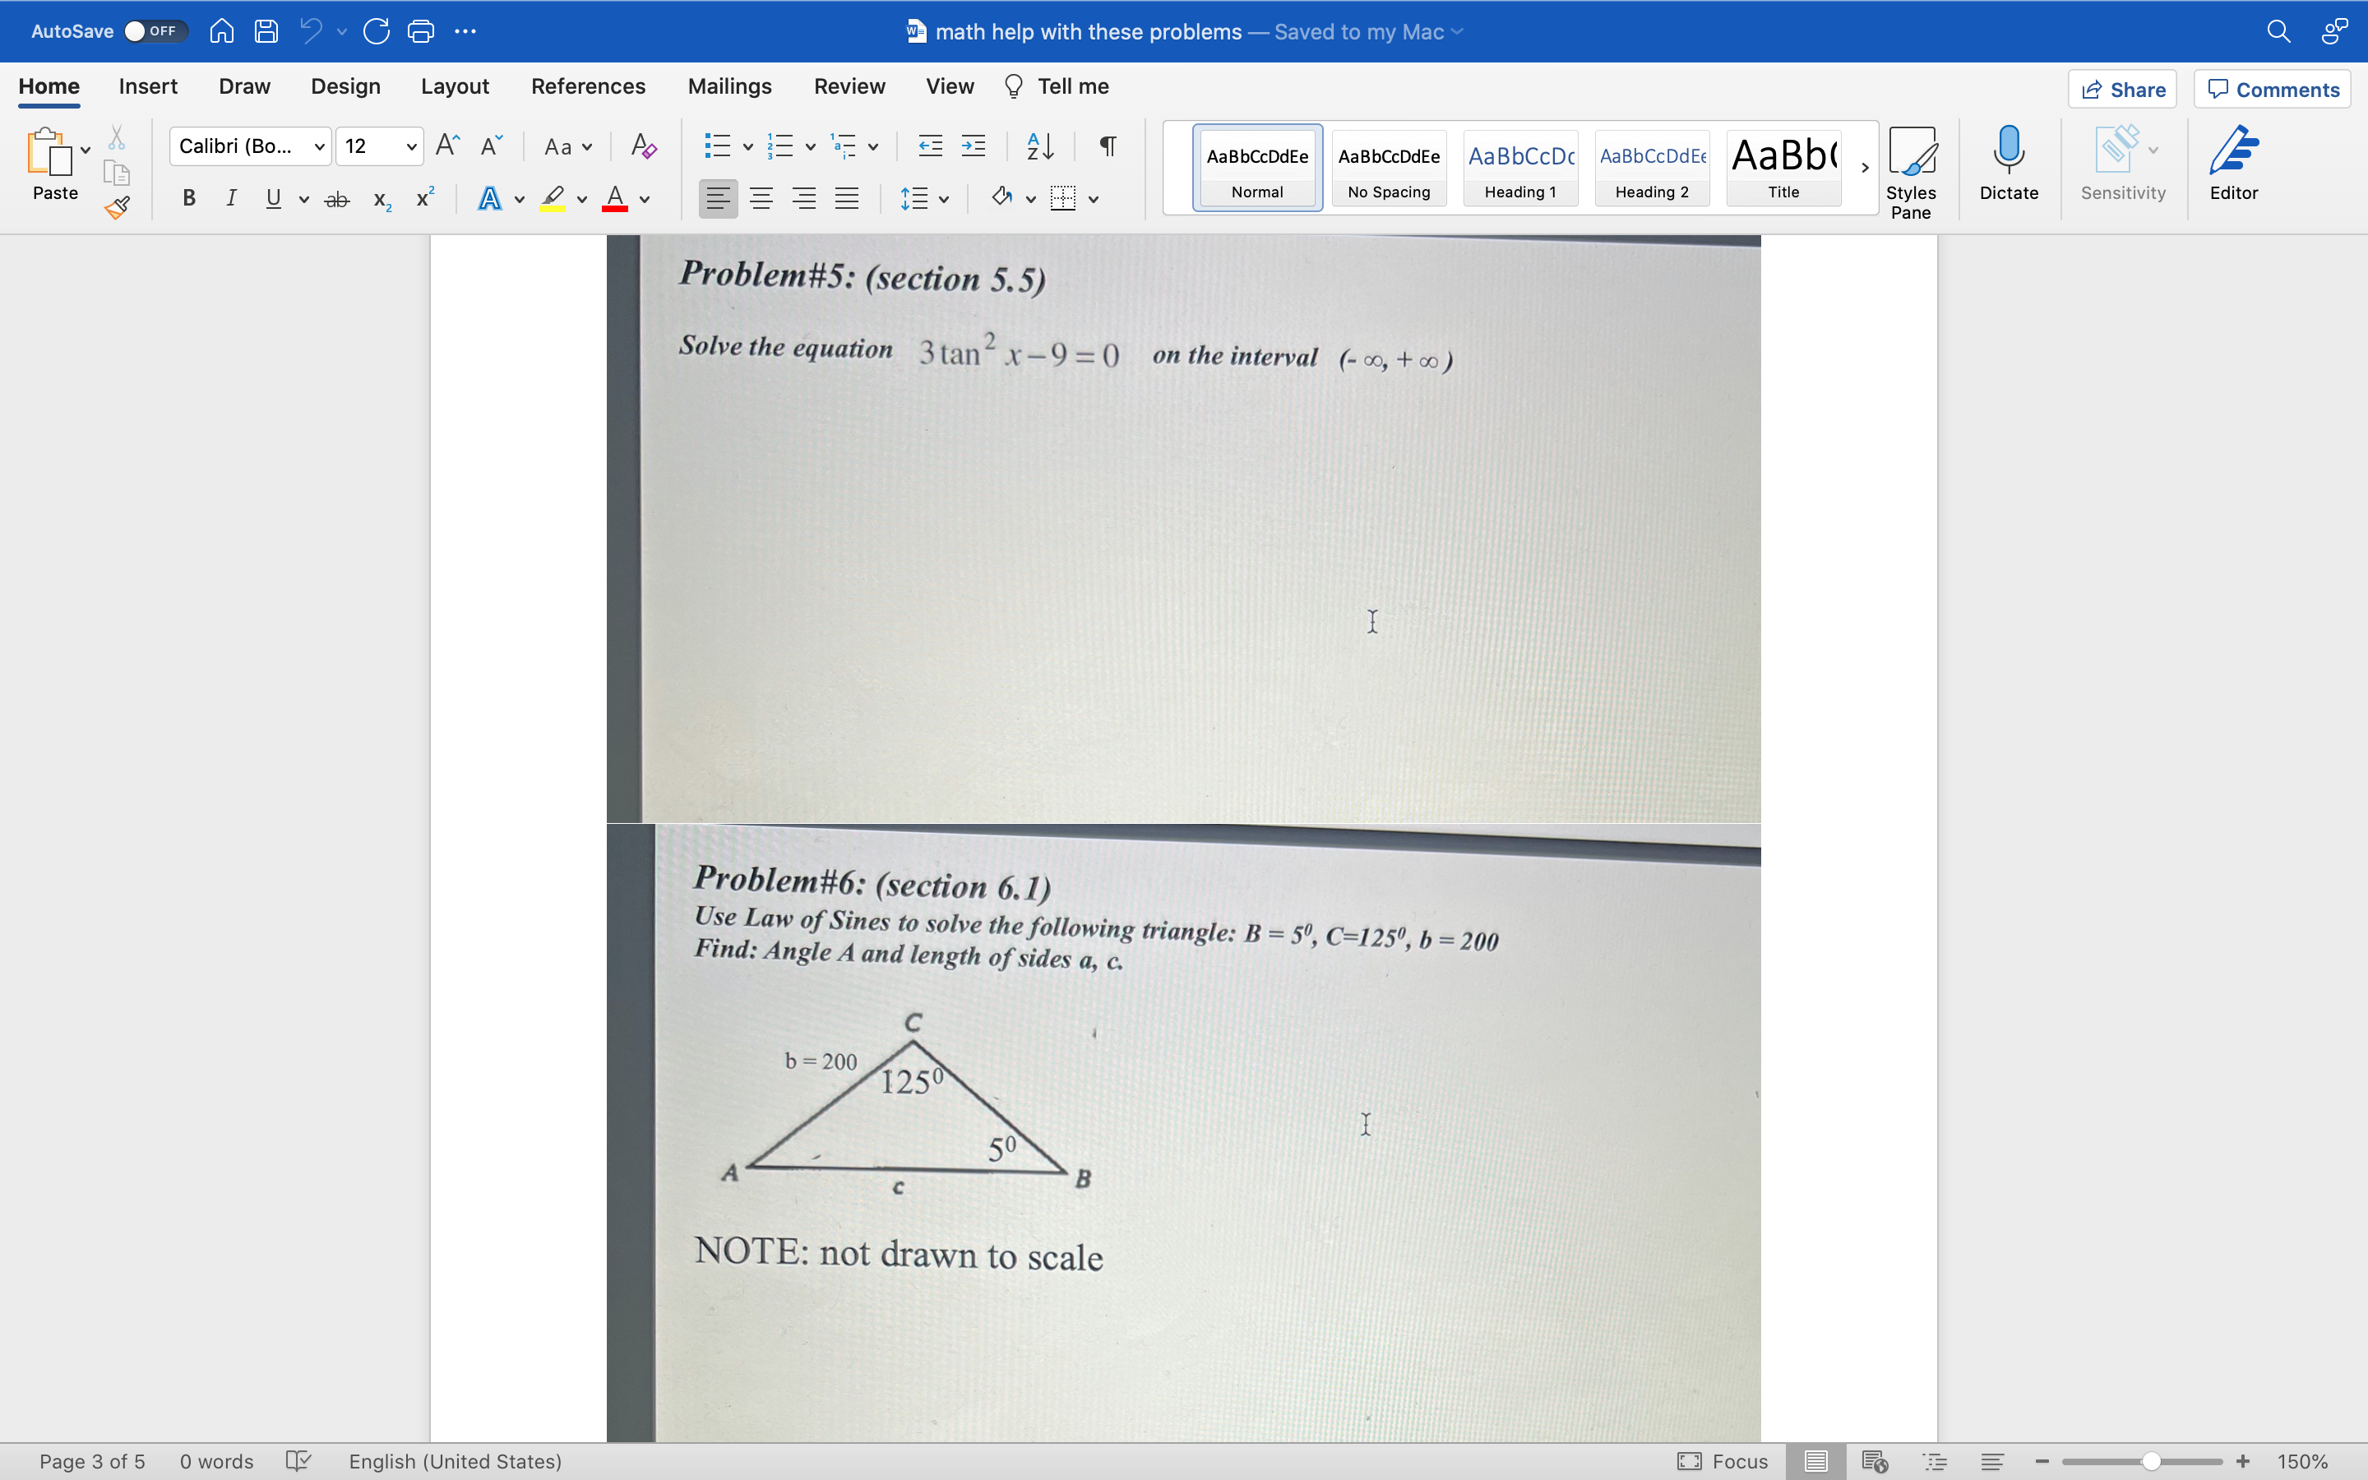The width and height of the screenshot is (2368, 1480).
Task: Open the line spacing dropdown
Action: [923, 197]
